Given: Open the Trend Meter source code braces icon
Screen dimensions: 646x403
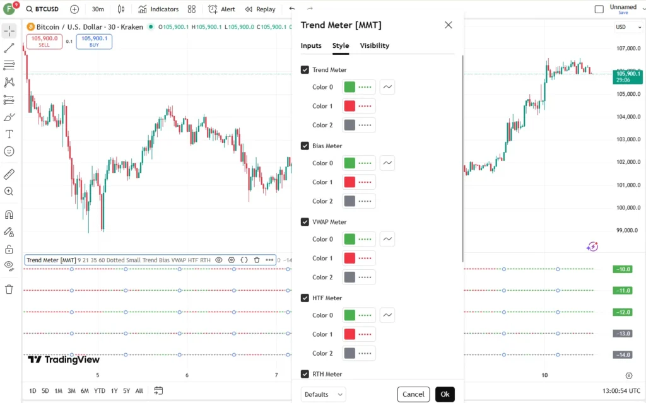Looking at the screenshot, I should tap(244, 260).
